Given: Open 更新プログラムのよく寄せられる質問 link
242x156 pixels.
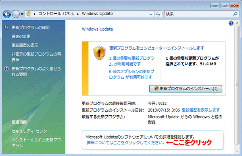Looking at the screenshot, I should pyautogui.click(x=36, y=71).
